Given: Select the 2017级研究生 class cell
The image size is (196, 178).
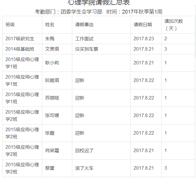Looking at the screenshot, I should [x=20, y=39].
